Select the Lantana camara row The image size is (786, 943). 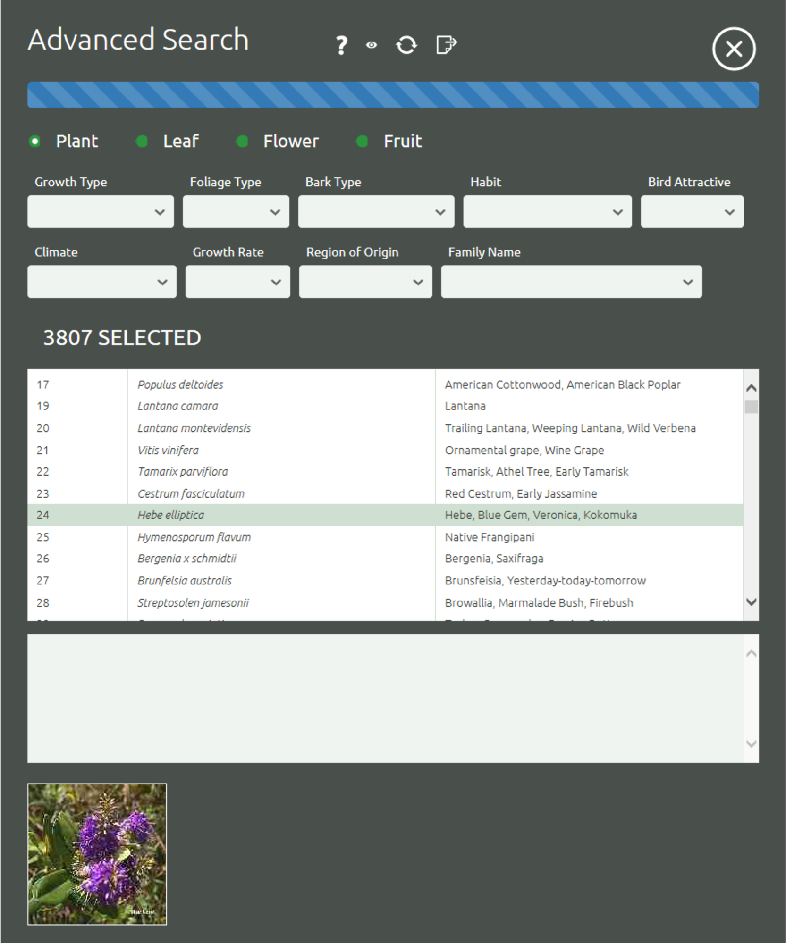pyautogui.click(x=385, y=406)
